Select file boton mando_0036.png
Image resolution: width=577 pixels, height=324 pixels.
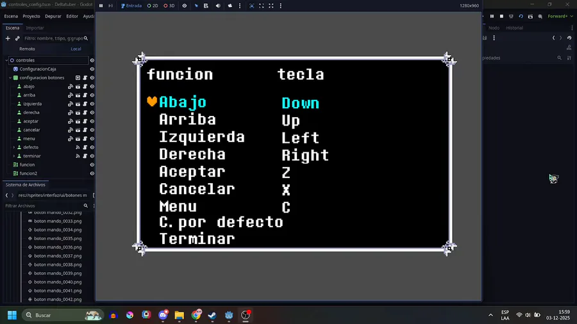(x=58, y=247)
